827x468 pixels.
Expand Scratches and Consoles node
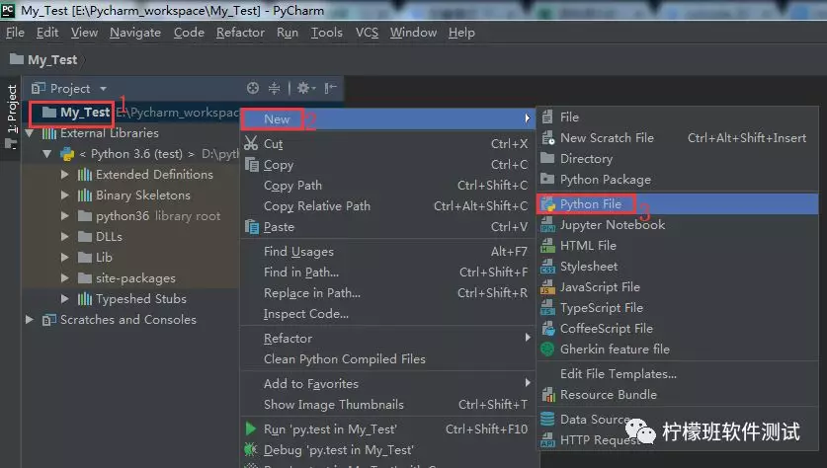click(x=30, y=320)
